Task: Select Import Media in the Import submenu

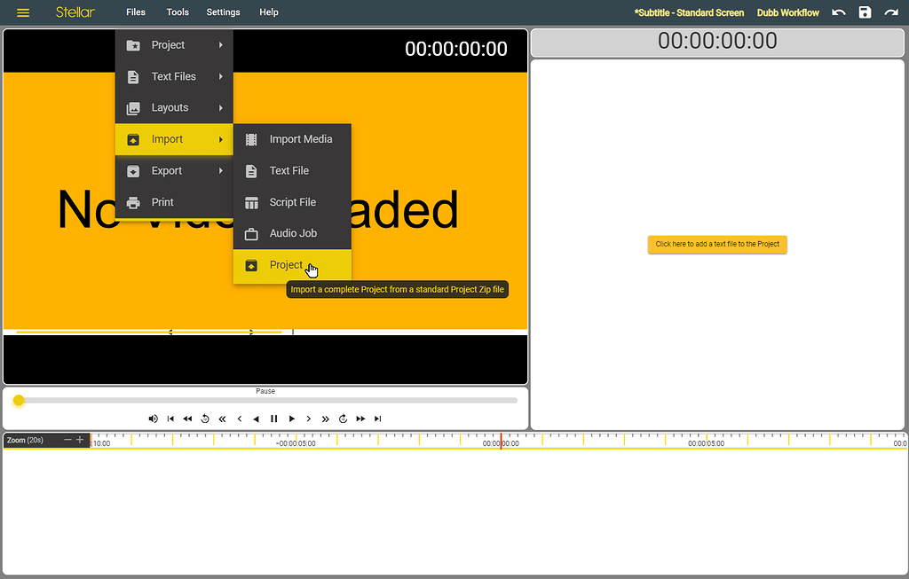Action: [292, 139]
